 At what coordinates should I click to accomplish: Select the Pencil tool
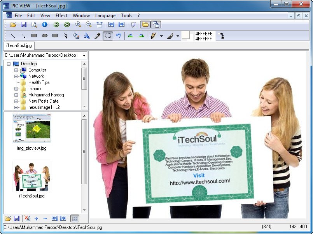click(153, 36)
